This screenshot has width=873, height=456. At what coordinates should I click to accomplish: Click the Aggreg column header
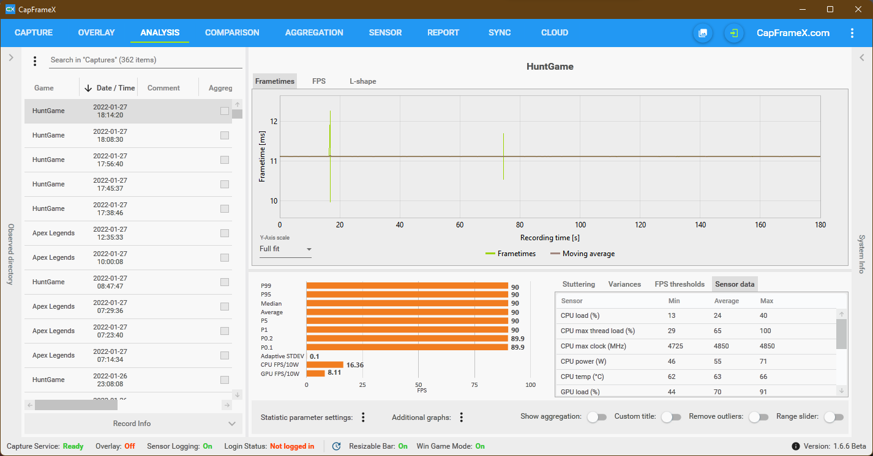(x=220, y=88)
